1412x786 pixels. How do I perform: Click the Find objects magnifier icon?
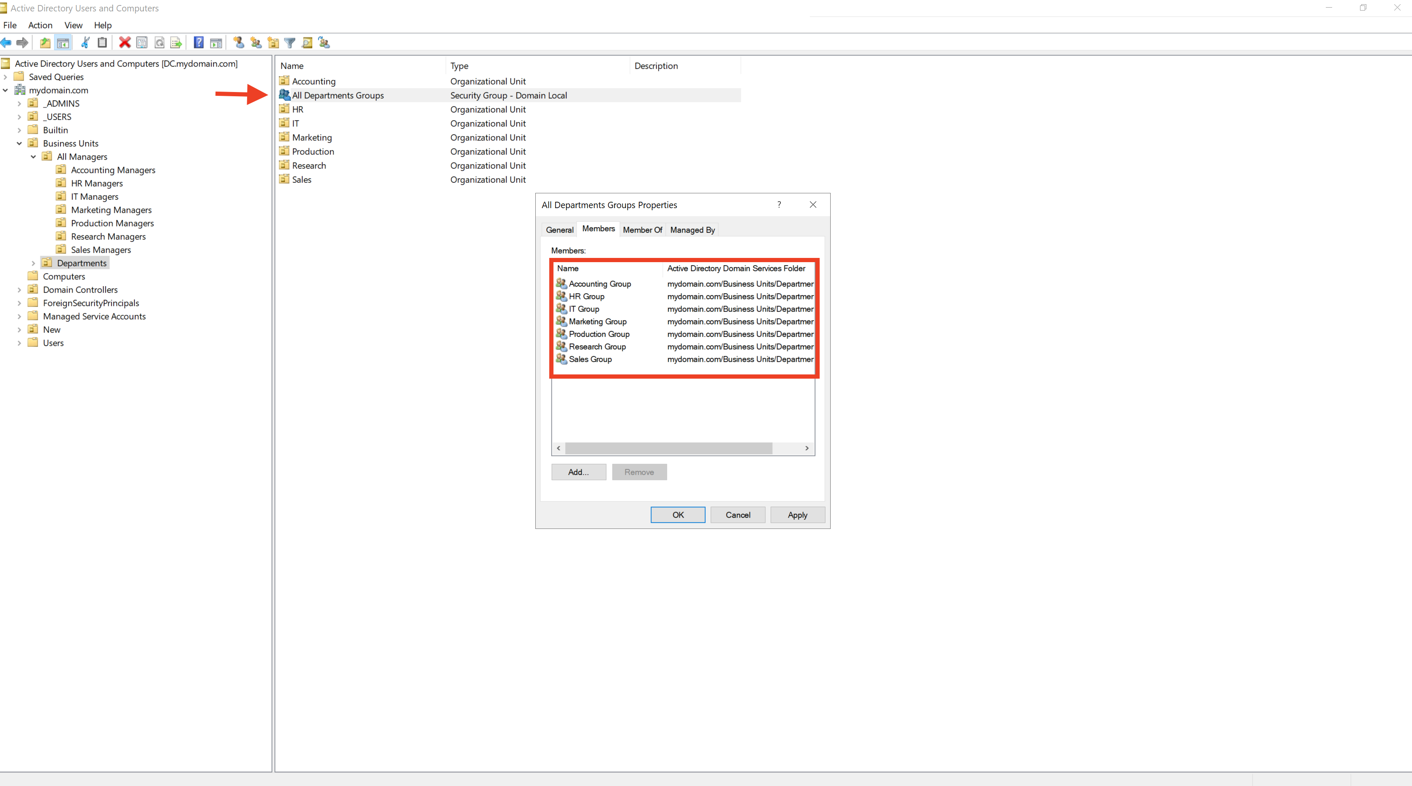(x=307, y=43)
